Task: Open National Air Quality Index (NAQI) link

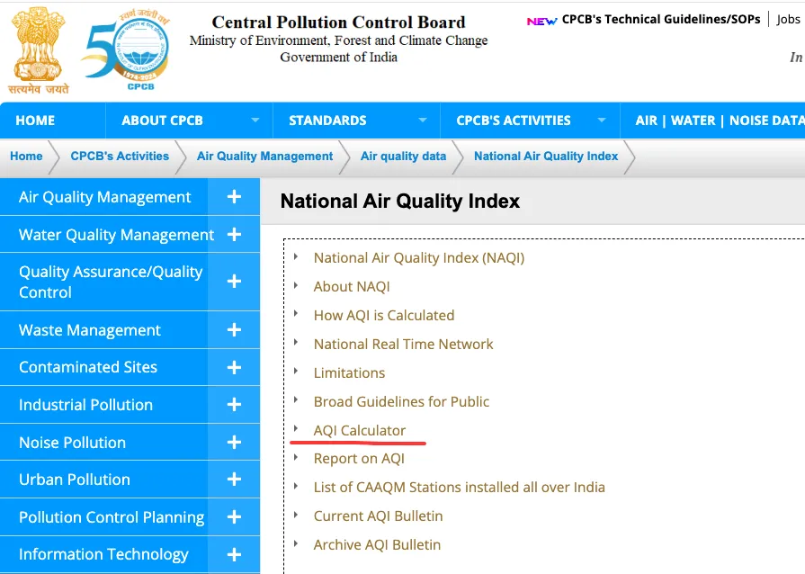Action: click(x=419, y=257)
